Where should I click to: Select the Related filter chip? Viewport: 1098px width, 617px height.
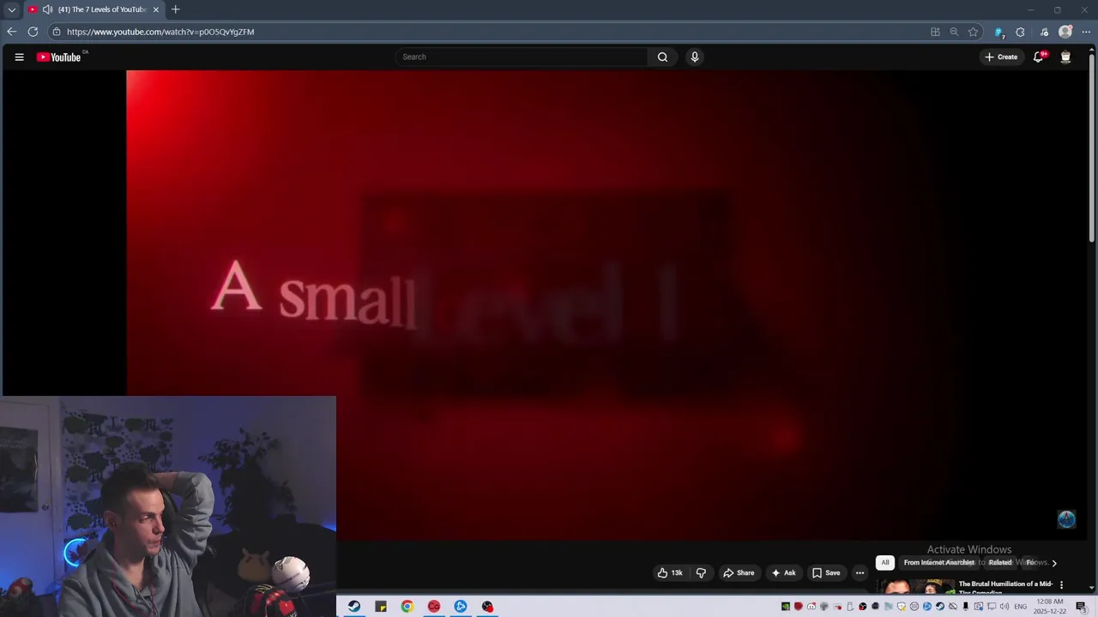pos(1000,562)
